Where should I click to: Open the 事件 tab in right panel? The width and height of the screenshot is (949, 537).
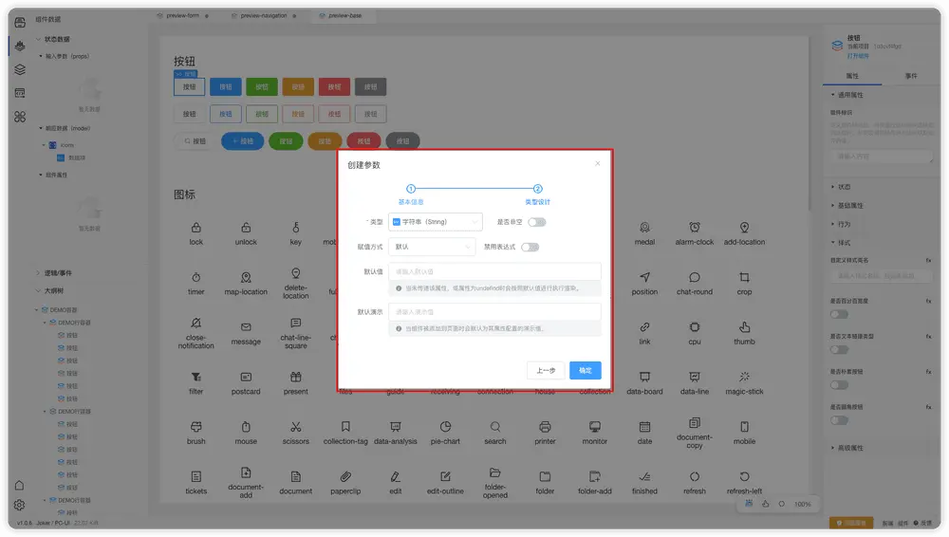tap(911, 76)
